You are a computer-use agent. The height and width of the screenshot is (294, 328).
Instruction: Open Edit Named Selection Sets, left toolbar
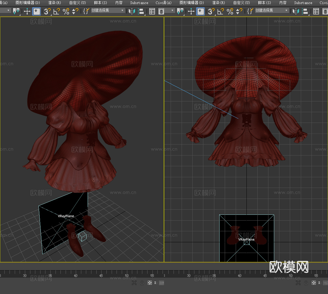coord(86,11)
